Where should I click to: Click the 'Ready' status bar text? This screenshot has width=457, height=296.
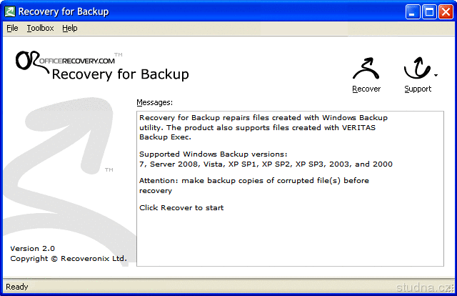(17, 287)
